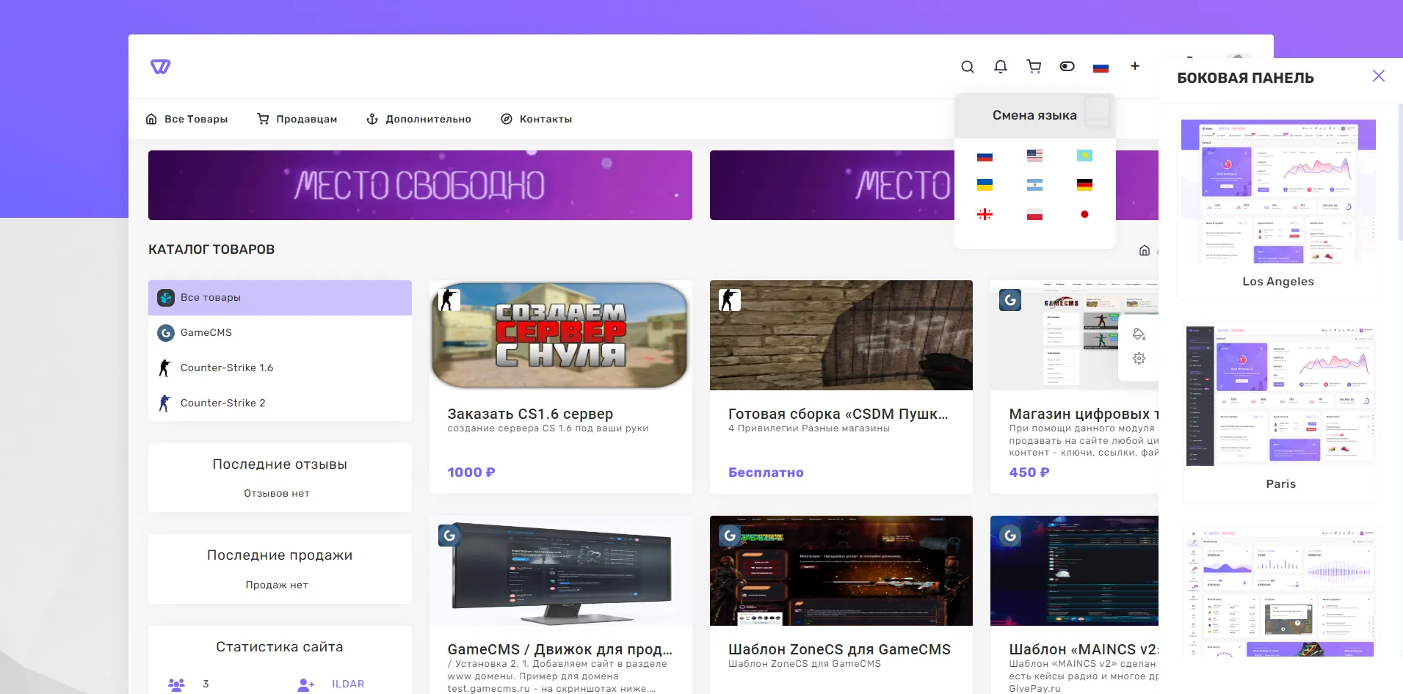Screen dimensions: 1403x694
Task: Choose the Paris layout option
Action: click(1280, 396)
